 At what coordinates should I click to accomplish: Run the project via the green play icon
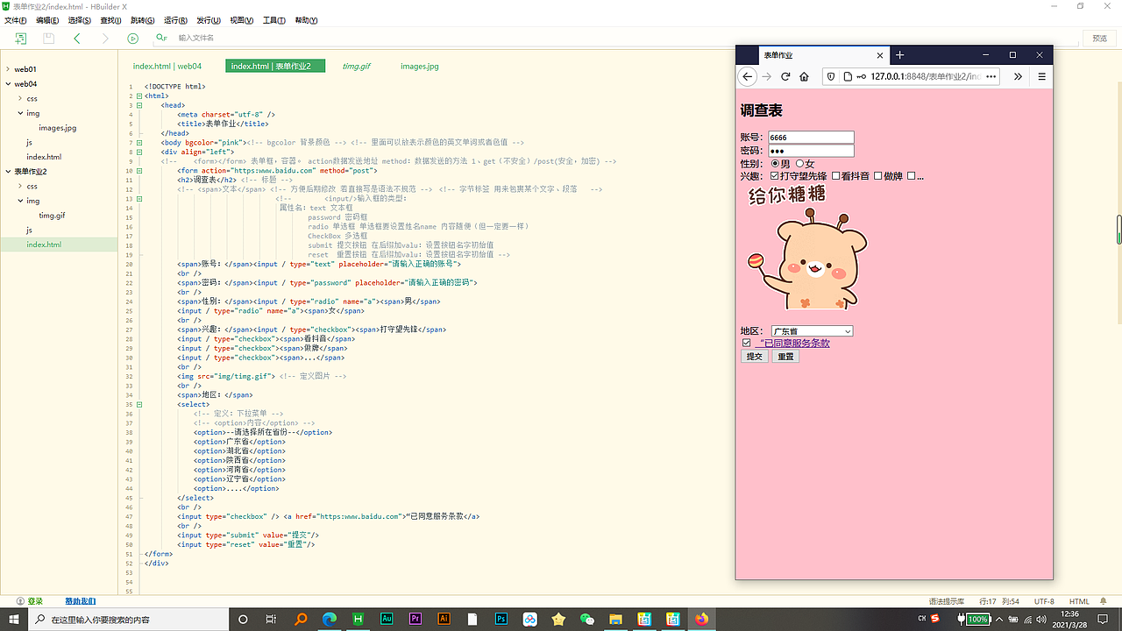click(133, 39)
